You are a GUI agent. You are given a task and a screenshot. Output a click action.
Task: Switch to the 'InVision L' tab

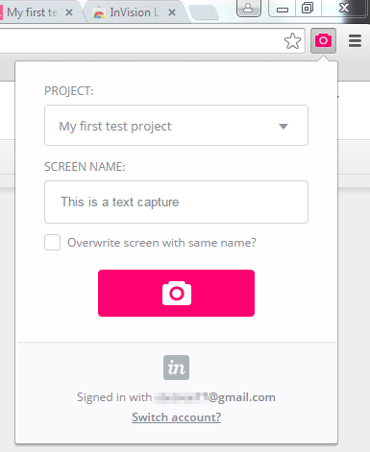tap(135, 12)
